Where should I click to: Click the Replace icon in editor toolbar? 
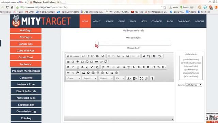[149, 56]
